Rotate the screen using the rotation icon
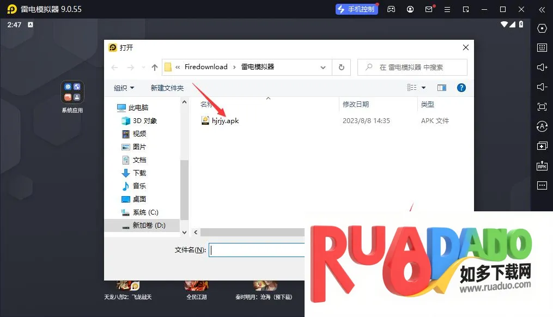The image size is (553, 317). pos(542,126)
